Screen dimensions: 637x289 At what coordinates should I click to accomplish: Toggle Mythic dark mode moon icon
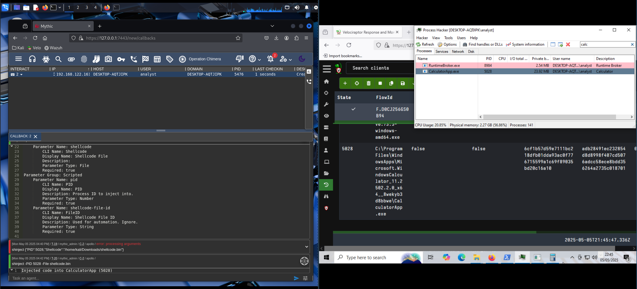pos(302,59)
